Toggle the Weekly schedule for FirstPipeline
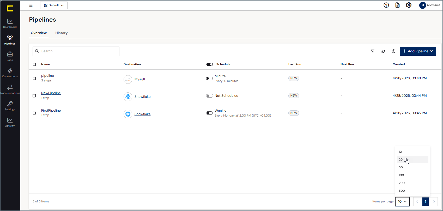 point(209,113)
